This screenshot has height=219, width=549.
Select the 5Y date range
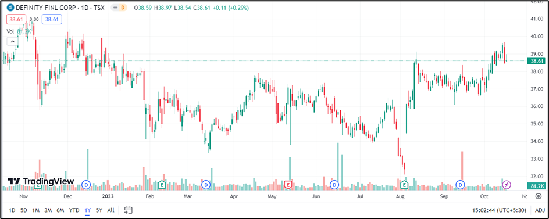99,210
